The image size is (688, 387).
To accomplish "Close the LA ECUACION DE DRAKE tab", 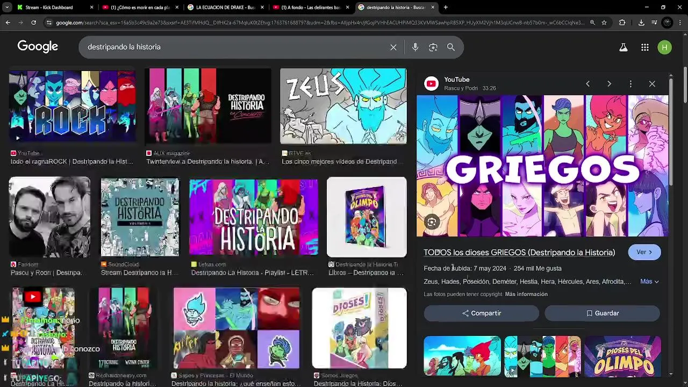I will (262, 8).
